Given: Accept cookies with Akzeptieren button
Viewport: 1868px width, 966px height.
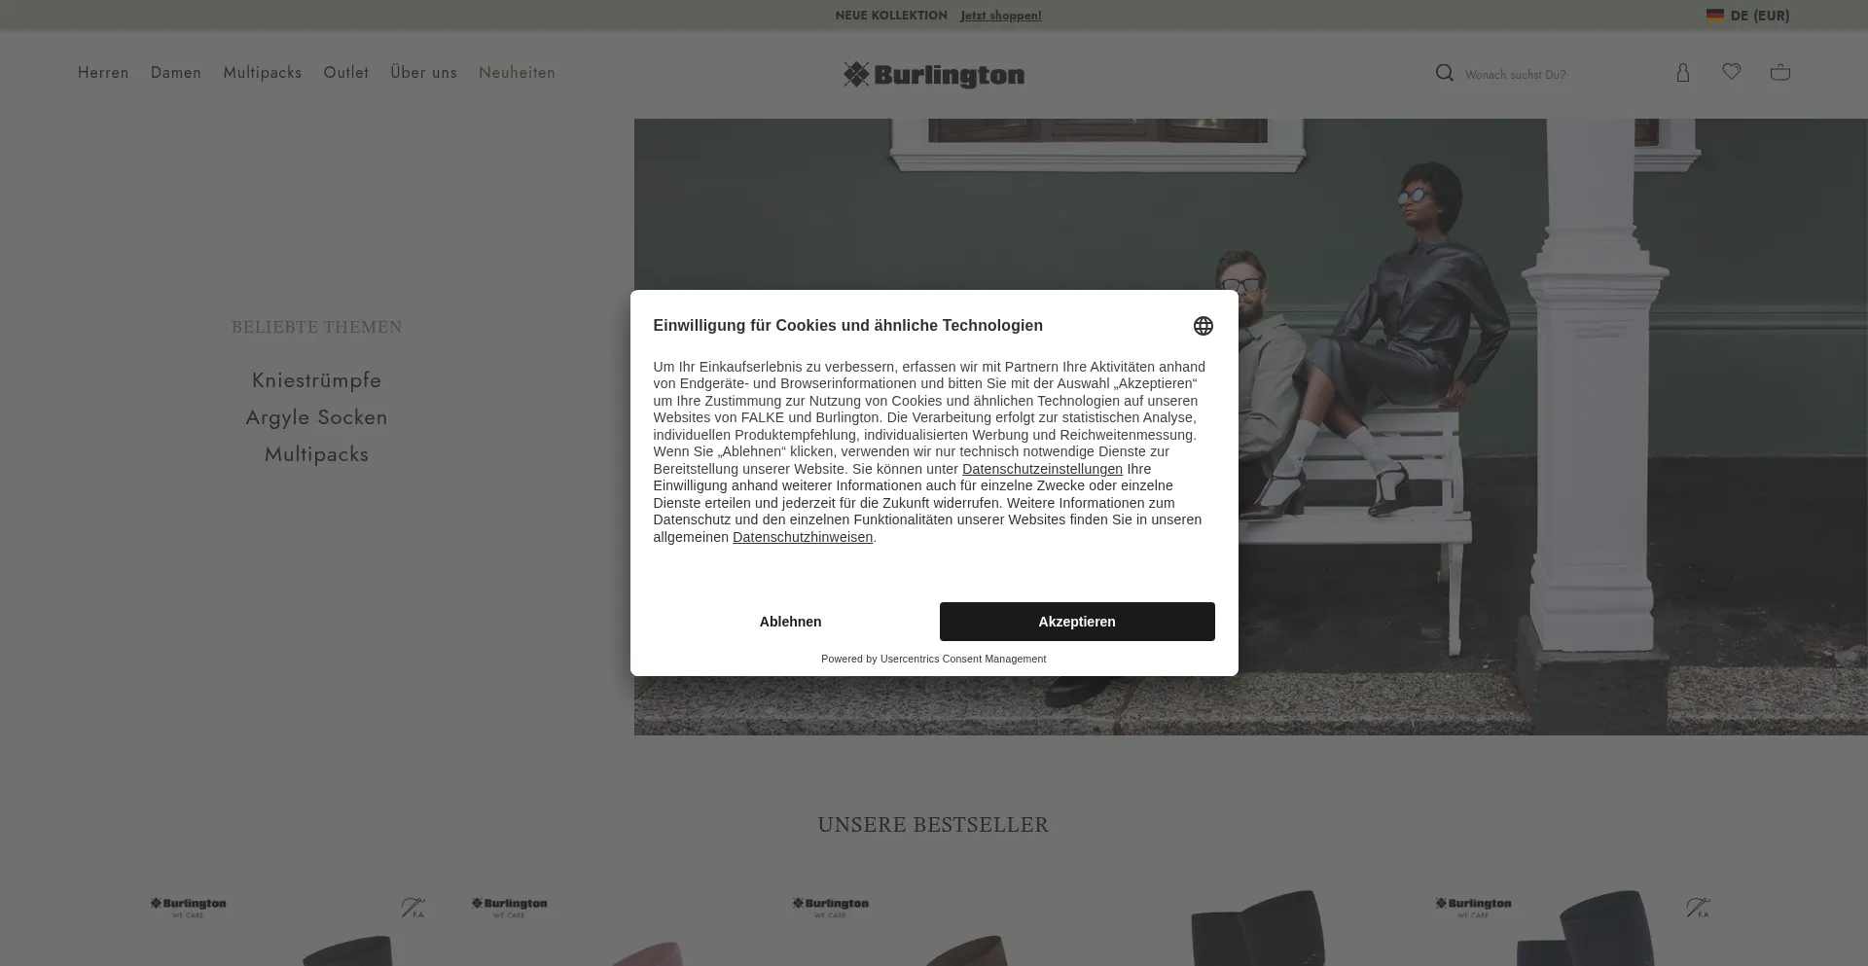Looking at the screenshot, I should (x=1077, y=622).
